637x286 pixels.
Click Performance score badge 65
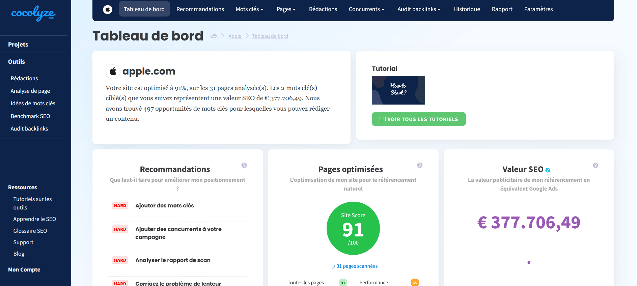415,283
